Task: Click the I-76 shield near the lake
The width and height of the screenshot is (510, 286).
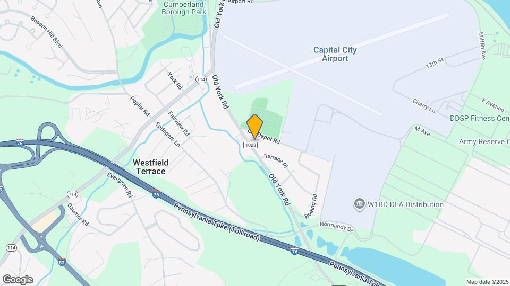Action: tap(295, 251)
